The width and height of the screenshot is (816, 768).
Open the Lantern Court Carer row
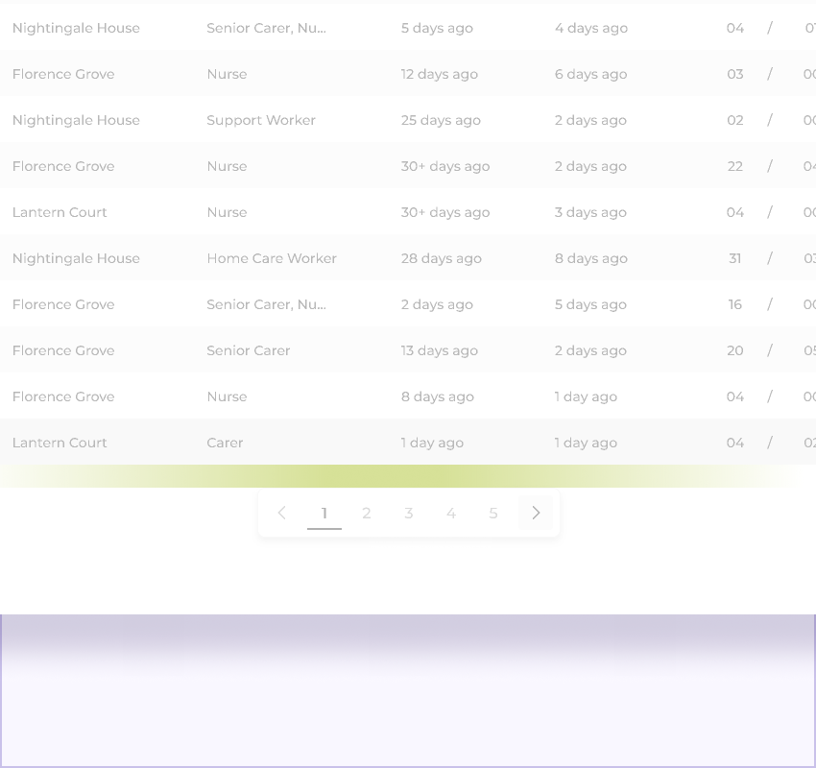pyautogui.click(x=408, y=443)
